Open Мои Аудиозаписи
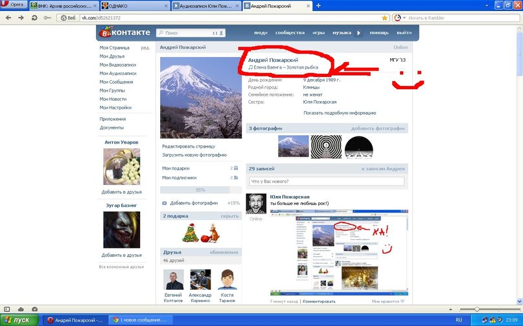 tap(118, 73)
